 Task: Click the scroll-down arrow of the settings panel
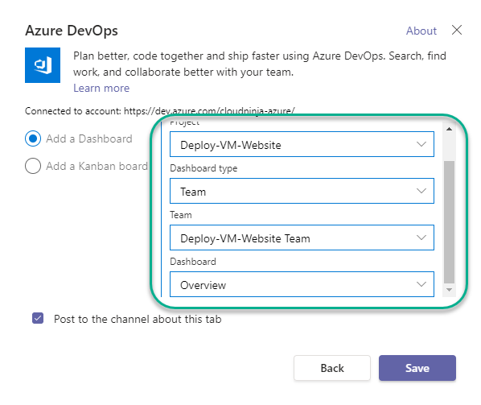(x=449, y=290)
